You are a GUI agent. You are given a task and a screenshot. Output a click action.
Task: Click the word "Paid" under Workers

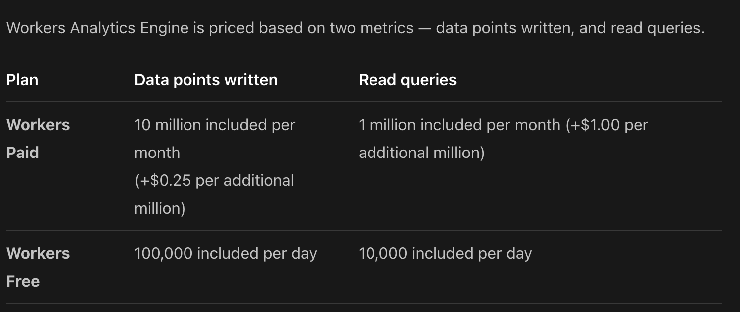(23, 153)
